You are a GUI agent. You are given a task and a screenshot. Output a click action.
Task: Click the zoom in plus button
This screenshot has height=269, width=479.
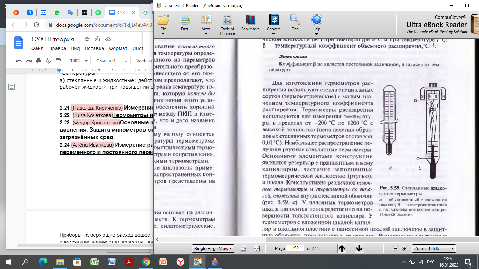404,248
